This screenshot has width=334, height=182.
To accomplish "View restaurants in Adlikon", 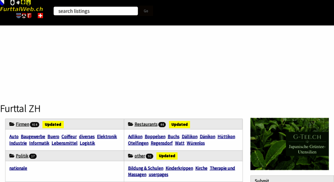I will point(135,136).
